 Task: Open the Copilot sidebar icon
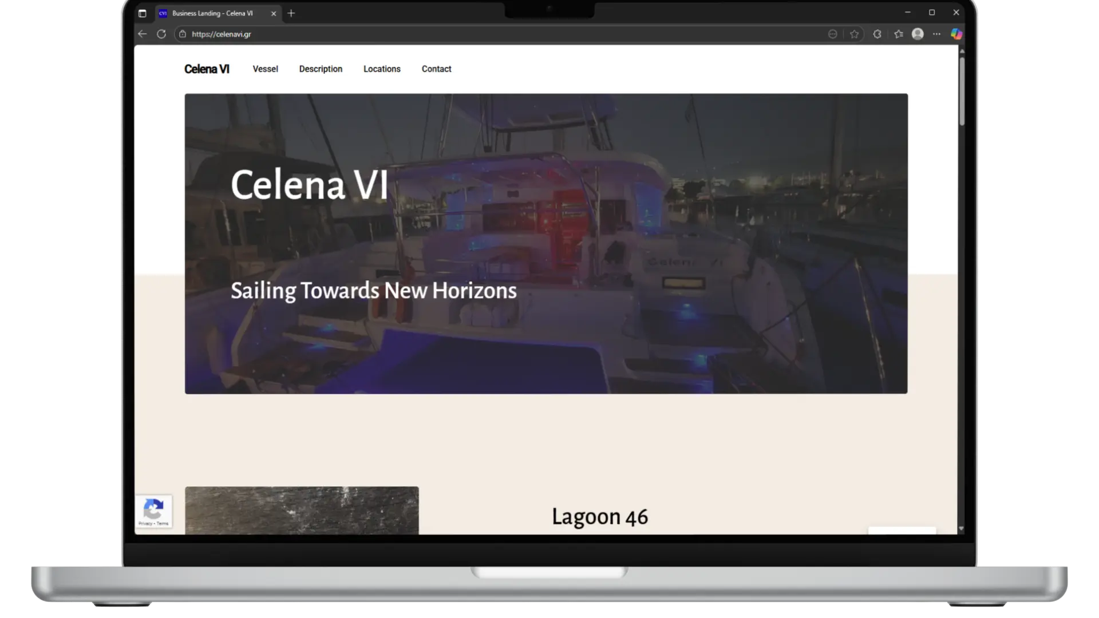[x=956, y=34]
